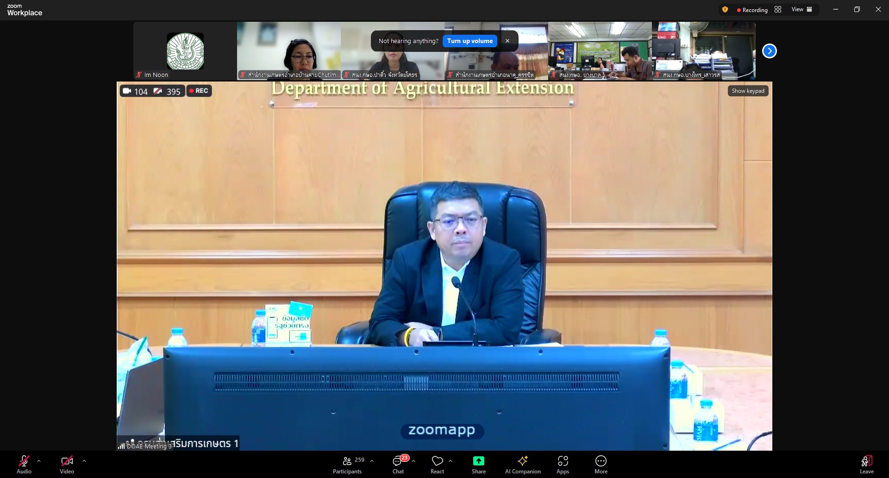This screenshot has height=478, width=889.
Task: Click the green Share screen button
Action: (478, 465)
